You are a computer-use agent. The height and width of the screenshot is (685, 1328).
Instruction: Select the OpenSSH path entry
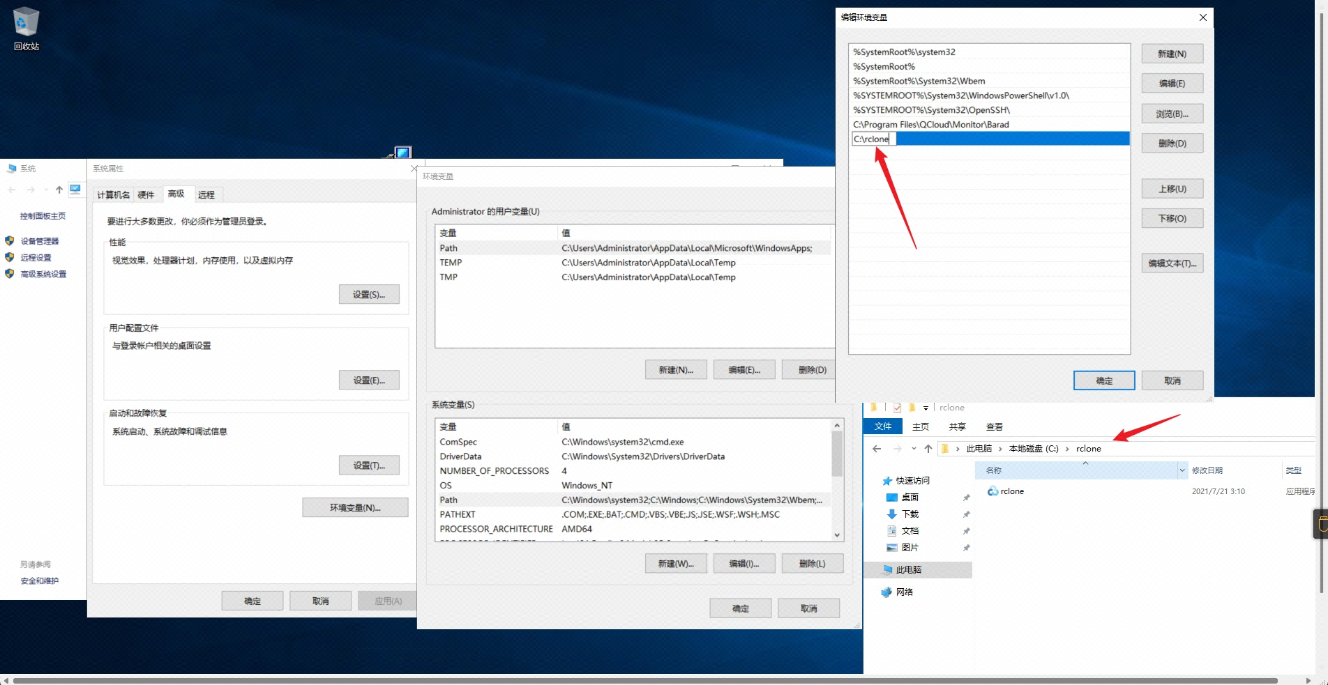(x=990, y=110)
